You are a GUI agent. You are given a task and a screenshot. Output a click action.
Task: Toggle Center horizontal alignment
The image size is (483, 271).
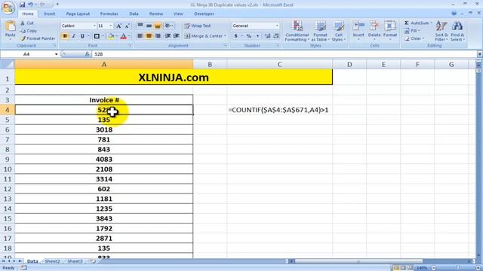(x=149, y=36)
